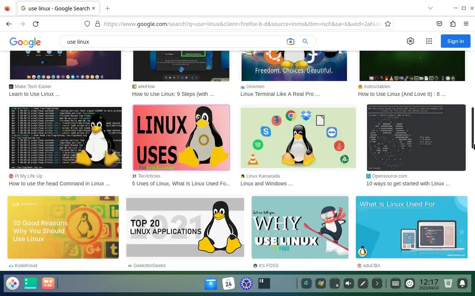Click 'What is Linux Used For' thumbnail
This screenshot has width=475, height=296.
pyautogui.click(x=412, y=227)
